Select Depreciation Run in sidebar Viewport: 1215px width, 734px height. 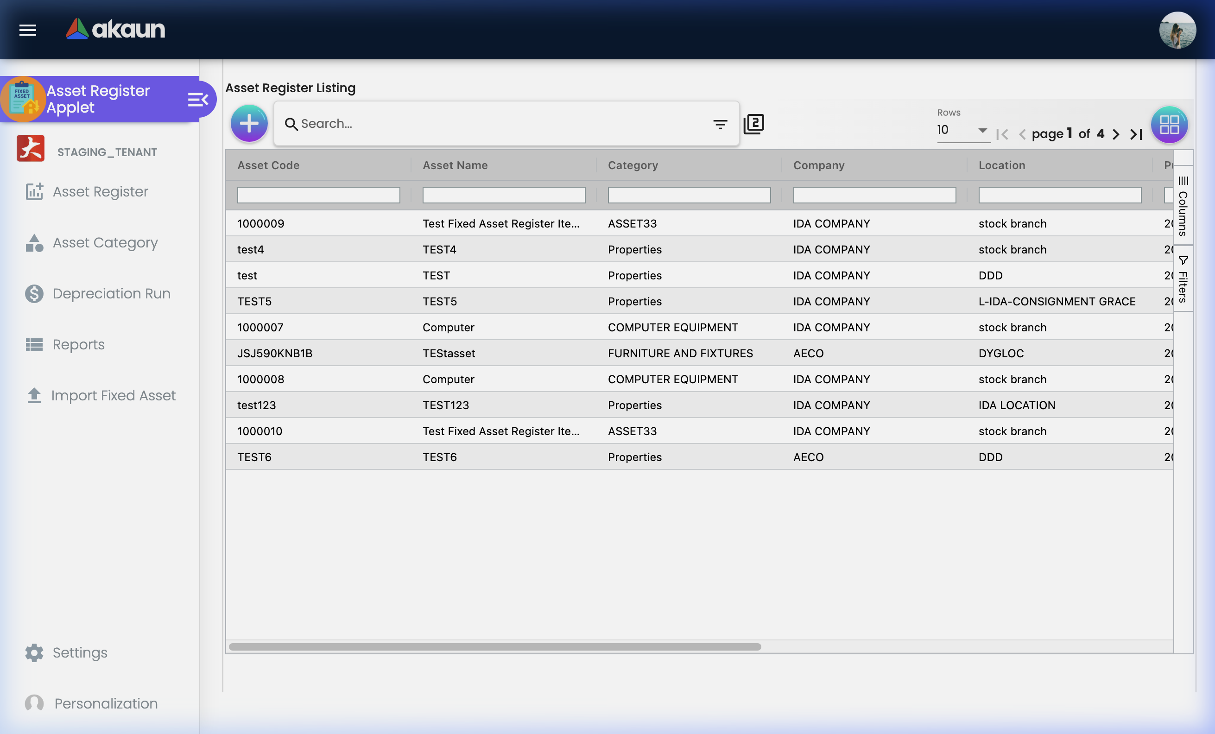point(111,293)
